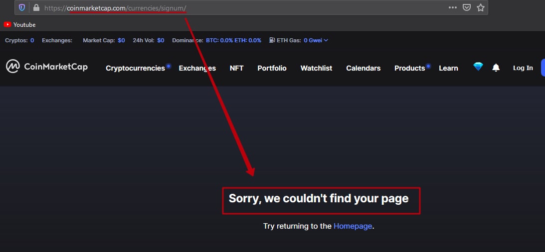The height and width of the screenshot is (252, 545).
Task: Open the Calendars menu
Action: [363, 68]
